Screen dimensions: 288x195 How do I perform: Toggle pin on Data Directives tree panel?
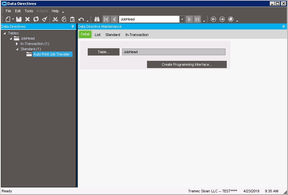point(72,26)
